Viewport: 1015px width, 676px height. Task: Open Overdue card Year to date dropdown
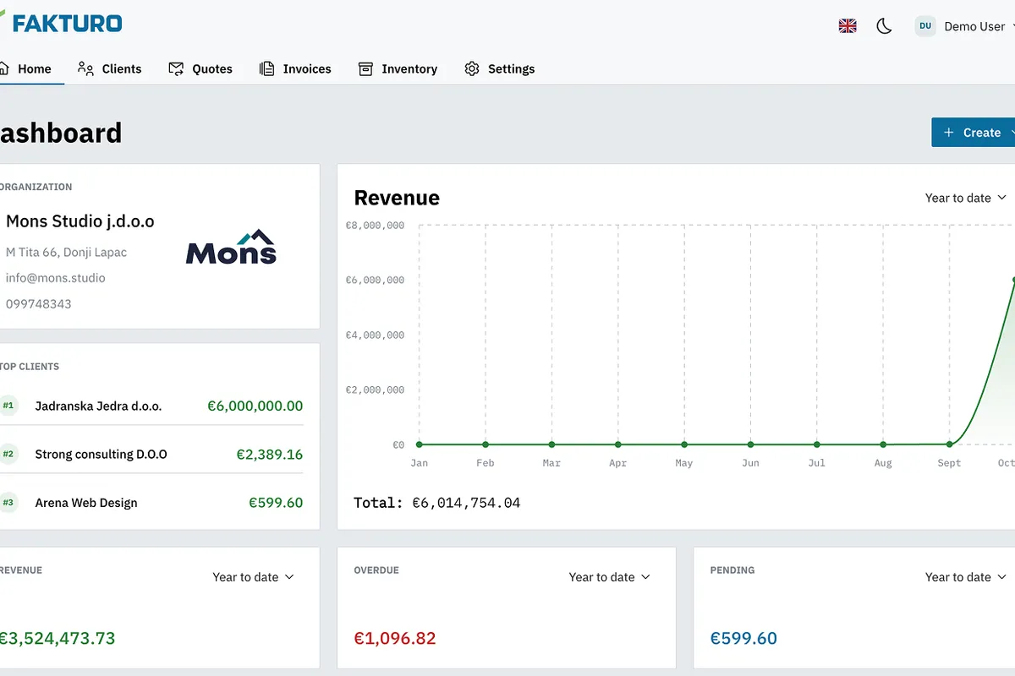point(610,577)
